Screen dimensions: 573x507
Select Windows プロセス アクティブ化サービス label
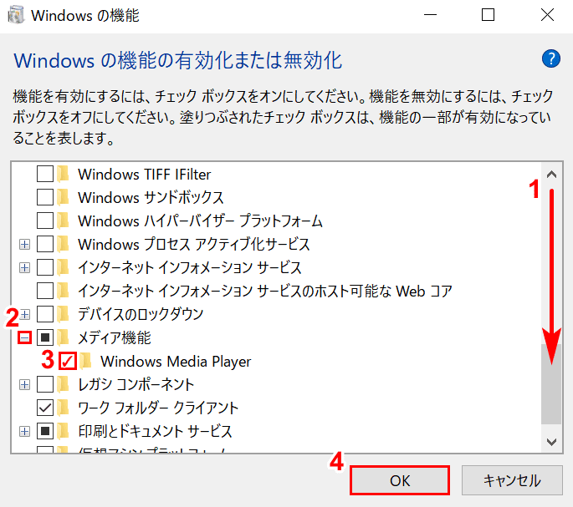pos(194,244)
